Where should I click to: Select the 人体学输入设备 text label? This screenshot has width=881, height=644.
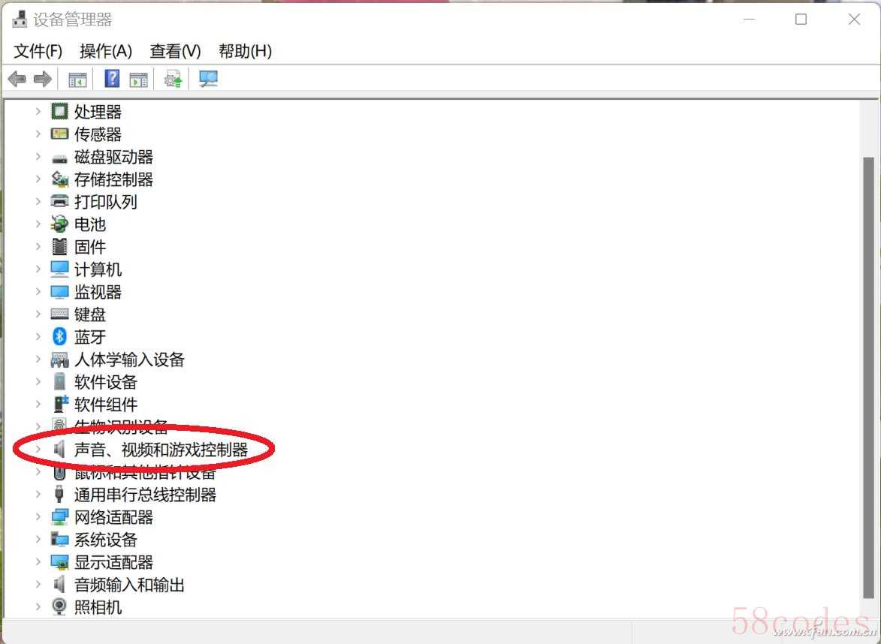coord(129,360)
